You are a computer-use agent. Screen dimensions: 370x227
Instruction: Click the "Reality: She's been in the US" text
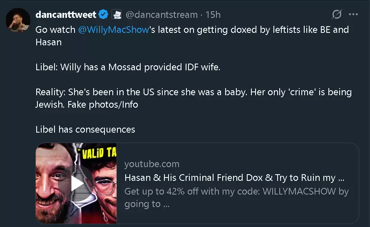tap(194, 98)
